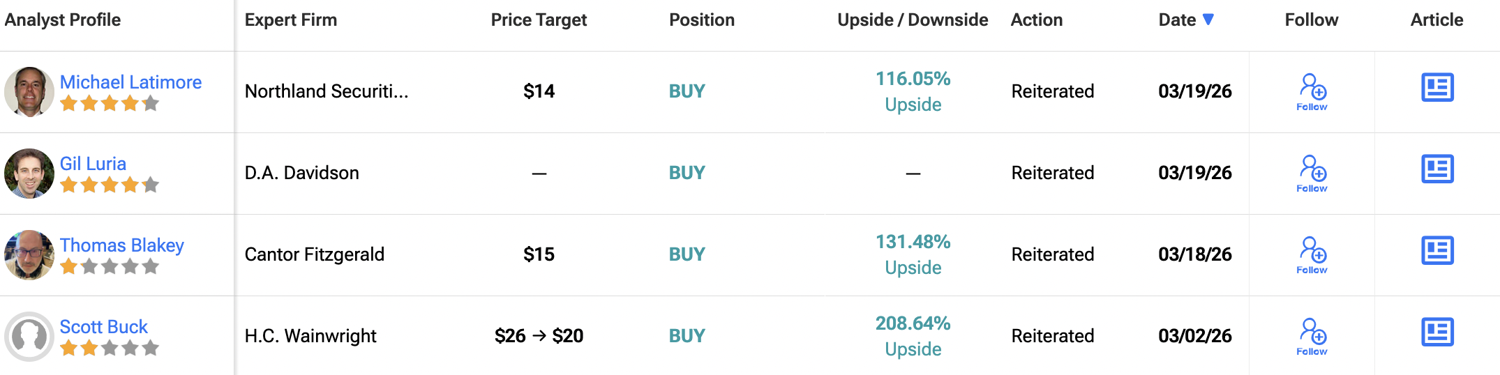Click Thomas Blakey's profile photo
The height and width of the screenshot is (375, 1500).
[x=29, y=255]
